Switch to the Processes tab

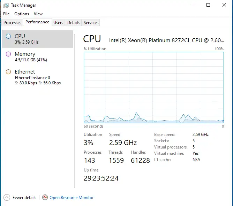(12, 23)
